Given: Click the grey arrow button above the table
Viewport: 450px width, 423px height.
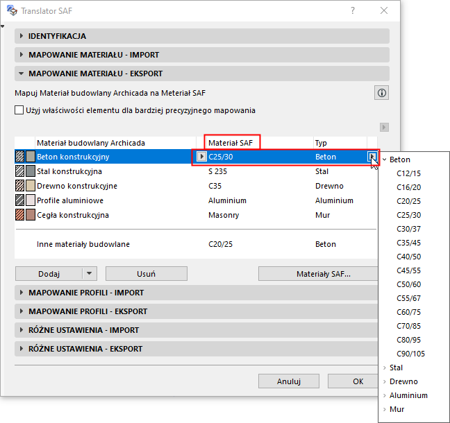Looking at the screenshot, I should [384, 127].
